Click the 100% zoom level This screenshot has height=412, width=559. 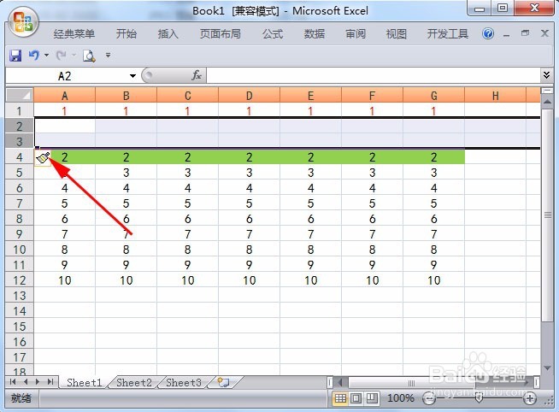[400, 398]
